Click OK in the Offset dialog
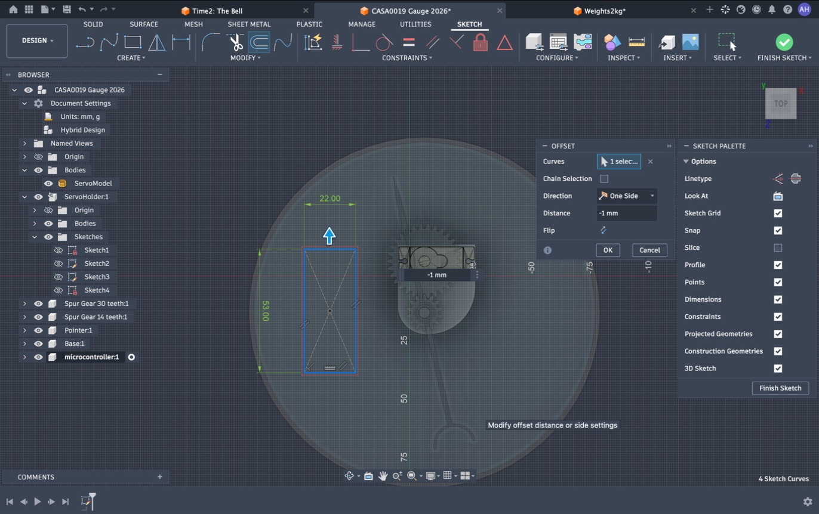Viewport: 819px width, 514px height. tap(608, 250)
